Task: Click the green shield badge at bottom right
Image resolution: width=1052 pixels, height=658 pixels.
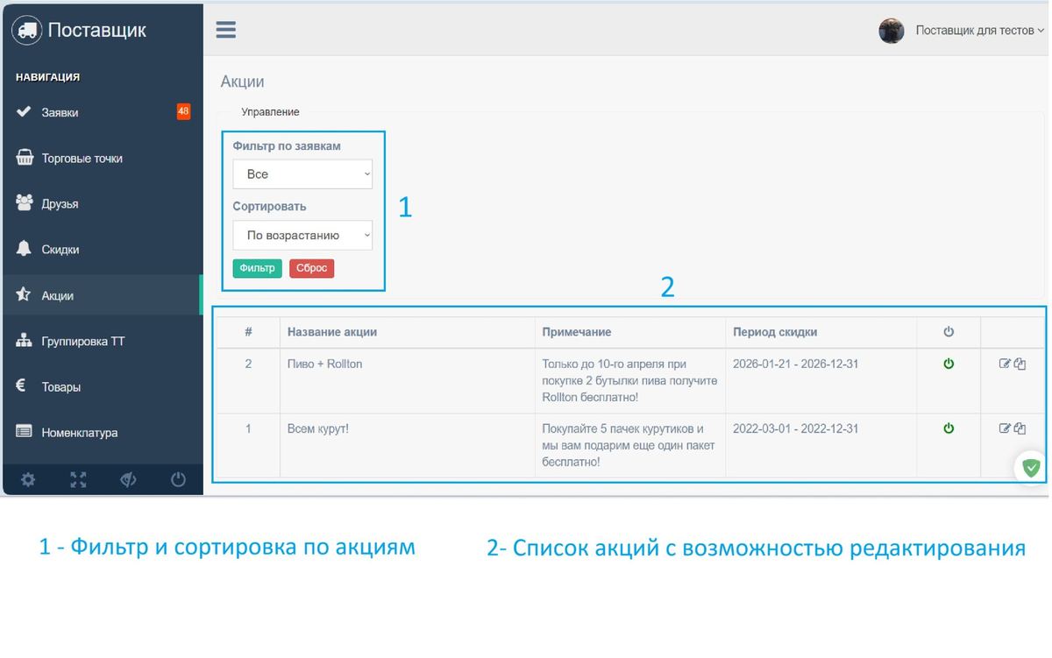Action: (x=1032, y=468)
